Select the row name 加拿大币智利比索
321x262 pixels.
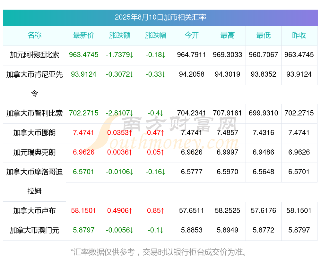(x=34, y=113)
